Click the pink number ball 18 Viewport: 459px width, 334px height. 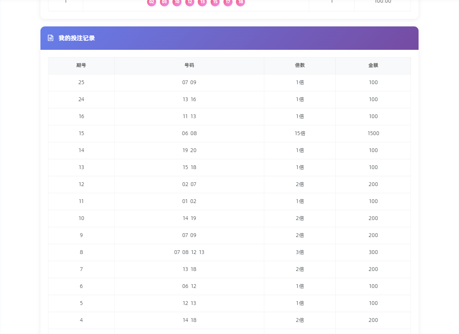coord(240,2)
